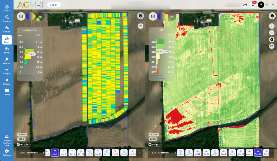The height and width of the screenshot is (161, 277).
Task: Zoom in on the right map
Action: pyautogui.click(x=272, y=26)
